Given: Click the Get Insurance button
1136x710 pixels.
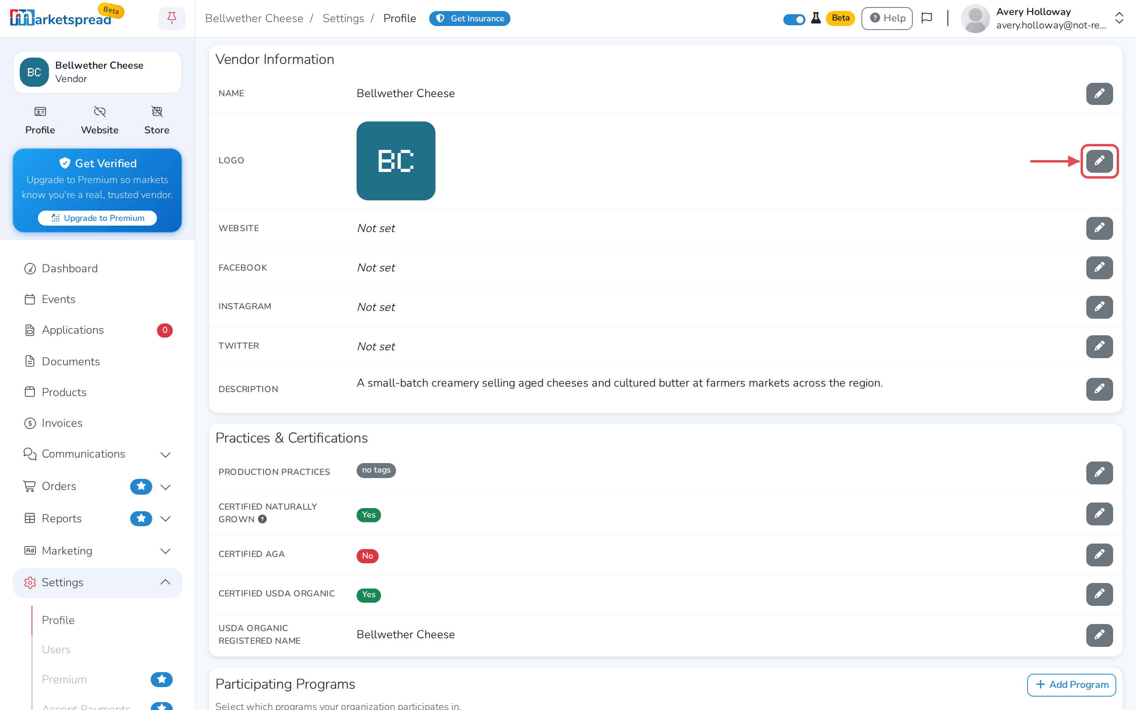Looking at the screenshot, I should point(469,18).
